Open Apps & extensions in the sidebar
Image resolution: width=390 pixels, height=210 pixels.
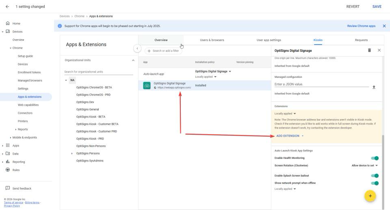(30, 96)
